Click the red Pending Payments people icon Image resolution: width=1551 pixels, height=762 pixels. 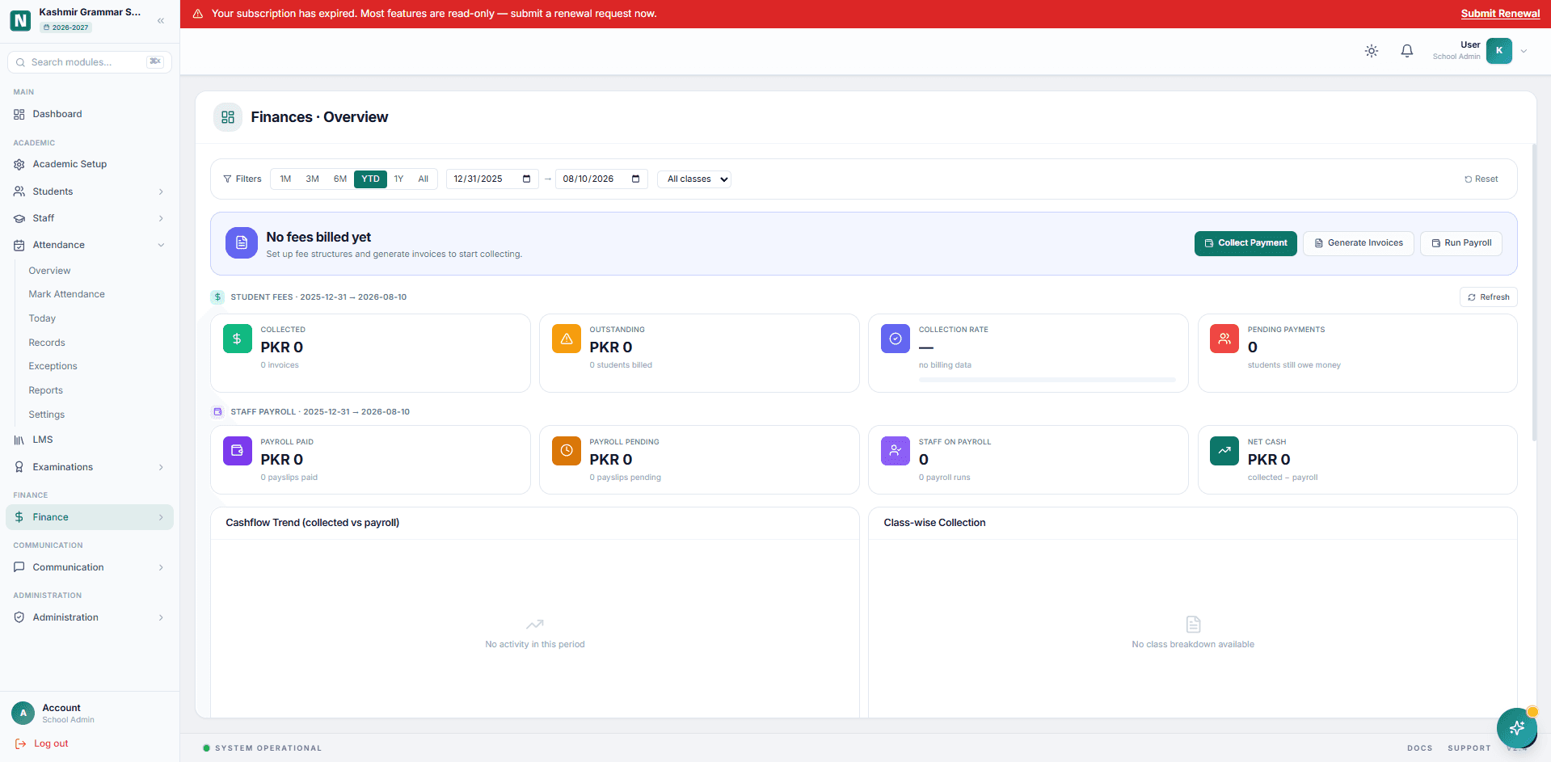click(x=1224, y=339)
